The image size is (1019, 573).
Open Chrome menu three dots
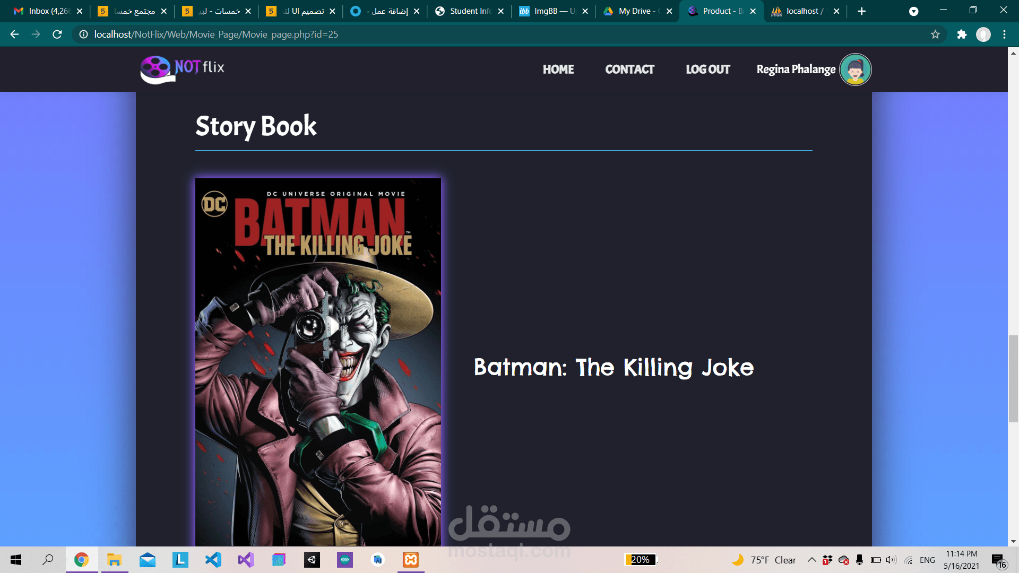(1004, 34)
